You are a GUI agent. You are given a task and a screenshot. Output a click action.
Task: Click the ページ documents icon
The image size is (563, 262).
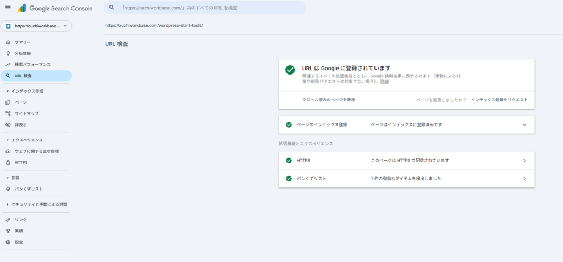8,102
